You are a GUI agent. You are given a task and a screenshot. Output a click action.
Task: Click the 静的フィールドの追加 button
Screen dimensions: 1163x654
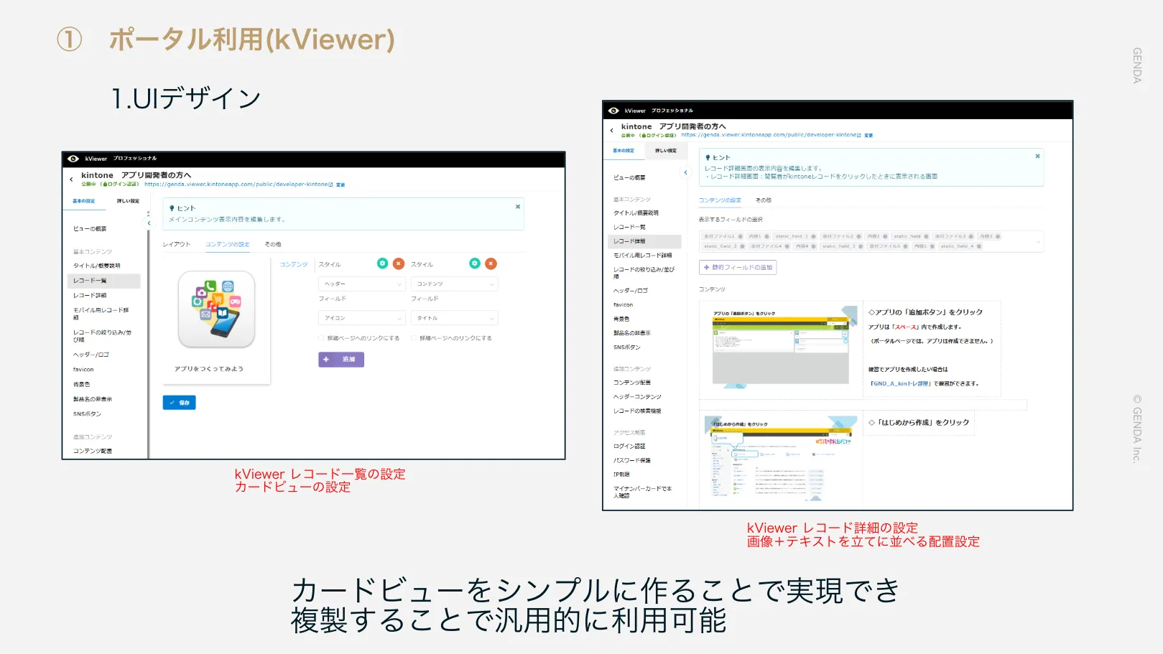738,268
